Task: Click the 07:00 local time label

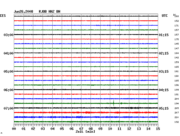Action: coord(9,108)
